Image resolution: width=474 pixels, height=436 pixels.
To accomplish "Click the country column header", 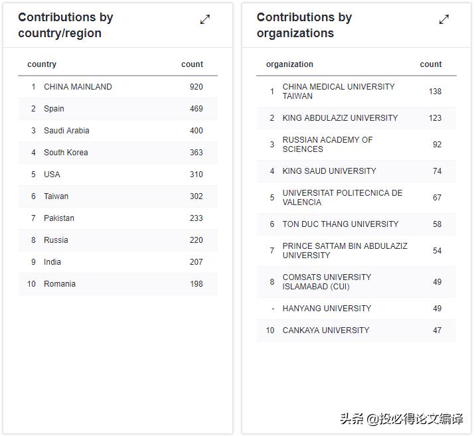I will pyautogui.click(x=42, y=64).
